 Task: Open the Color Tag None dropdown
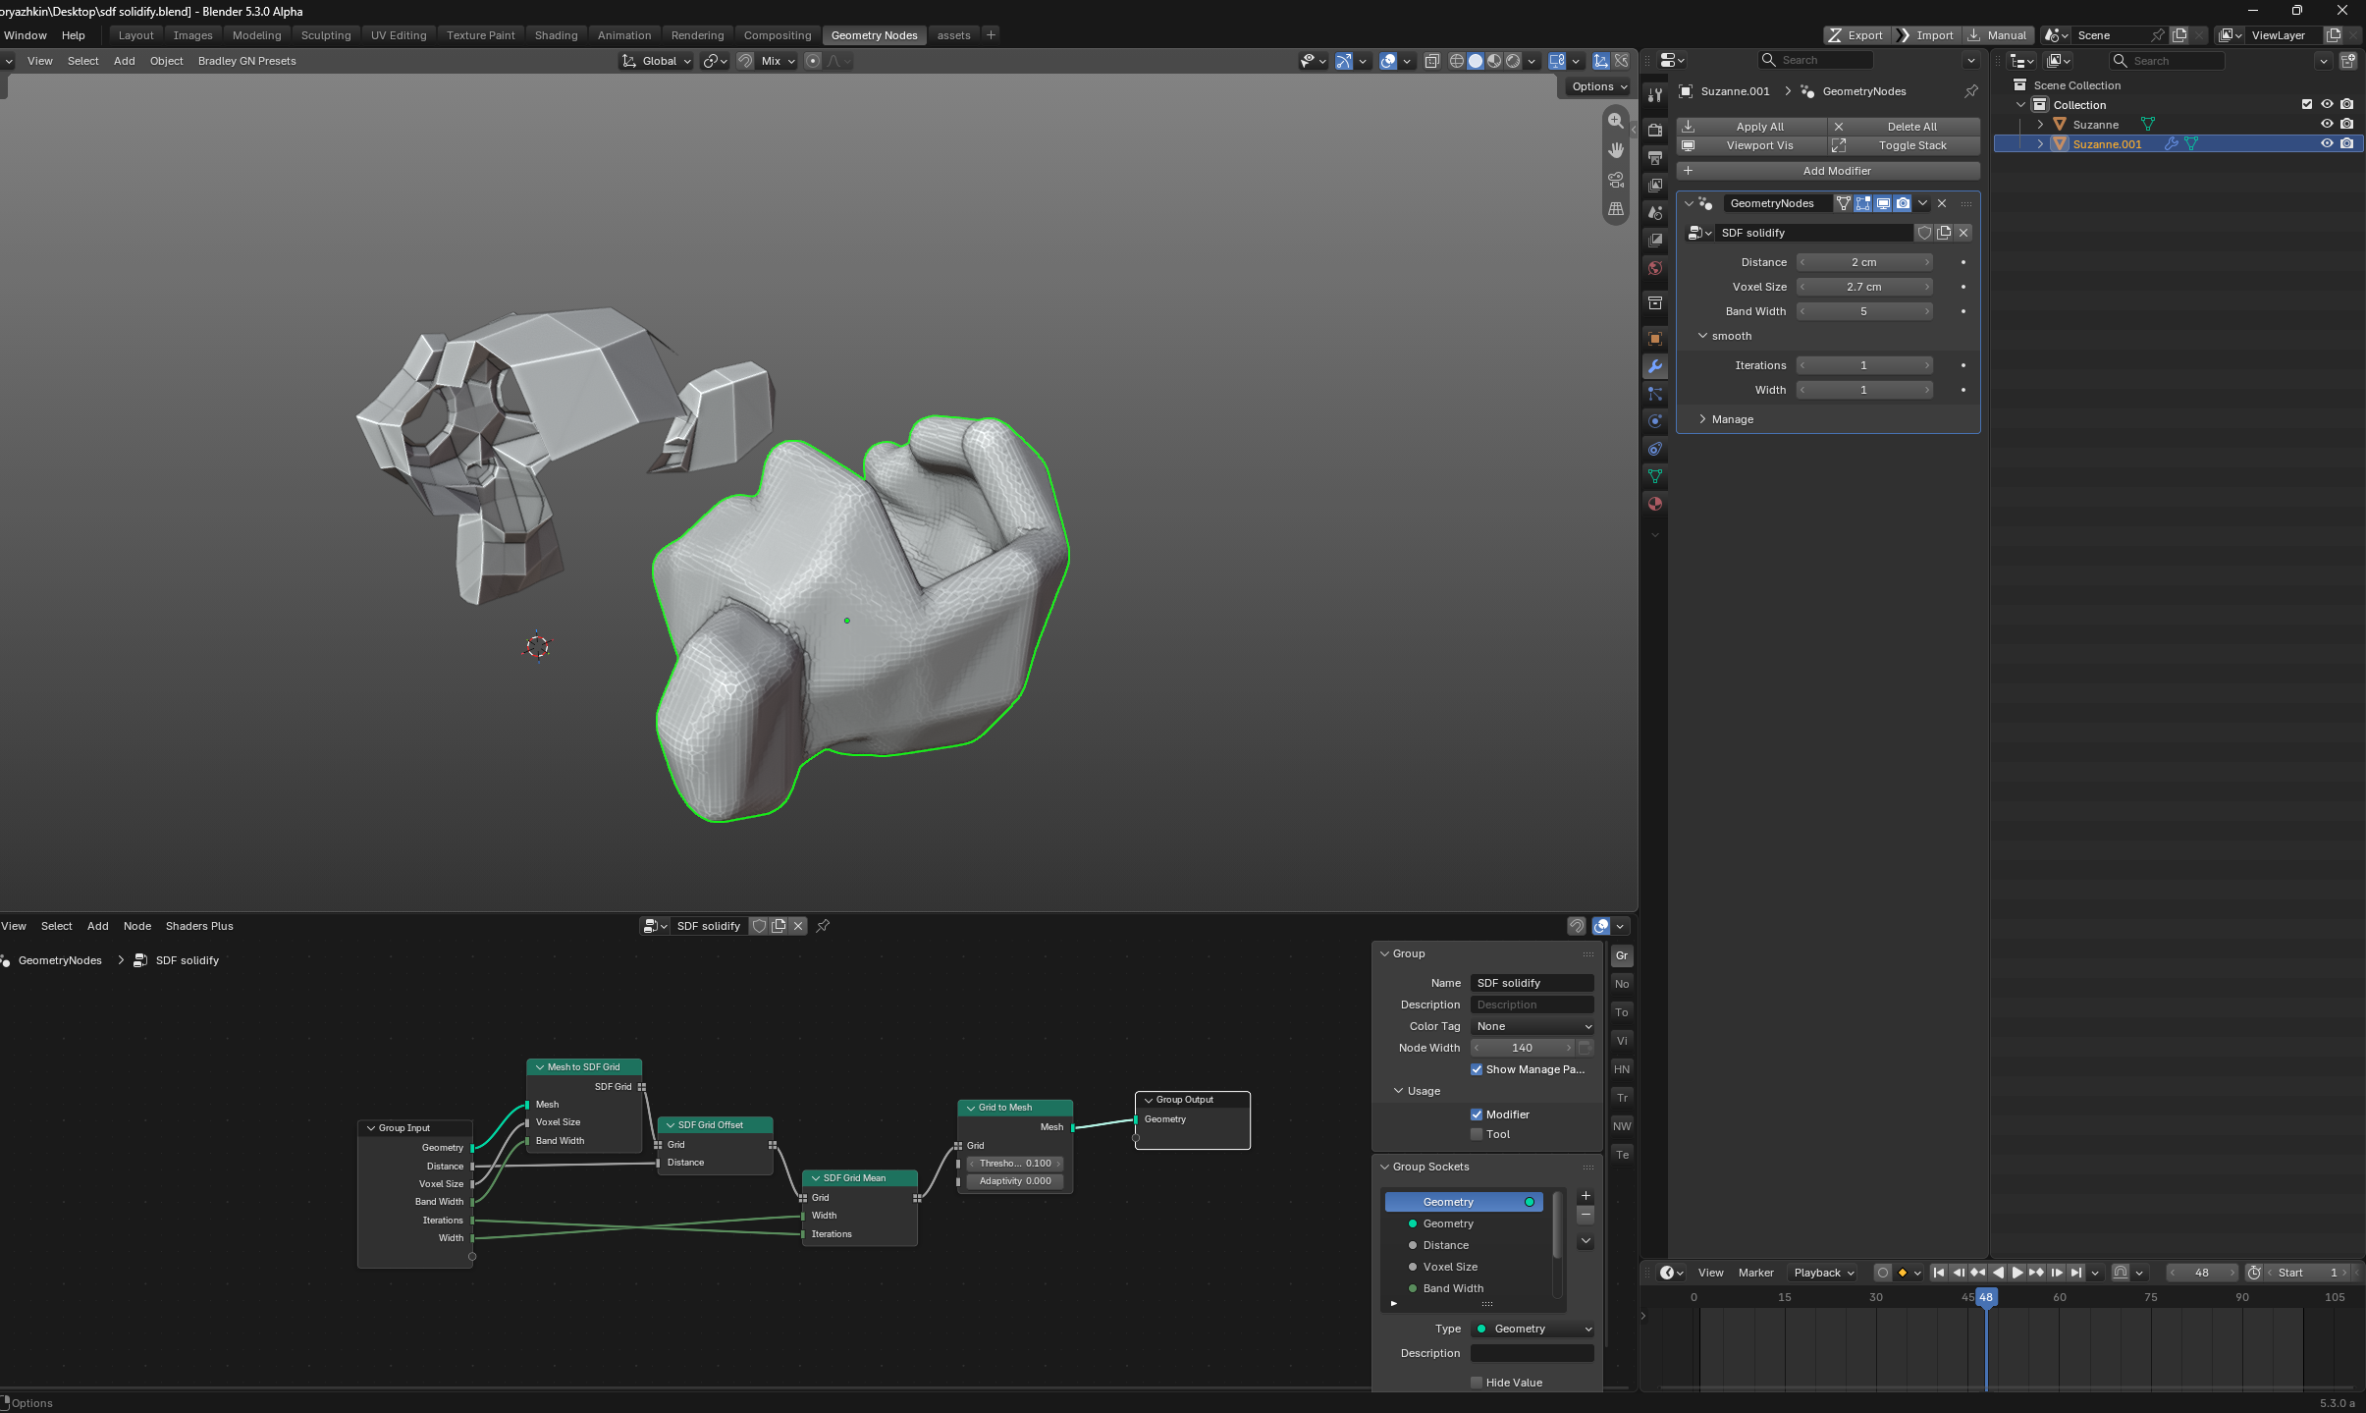(x=1533, y=1026)
